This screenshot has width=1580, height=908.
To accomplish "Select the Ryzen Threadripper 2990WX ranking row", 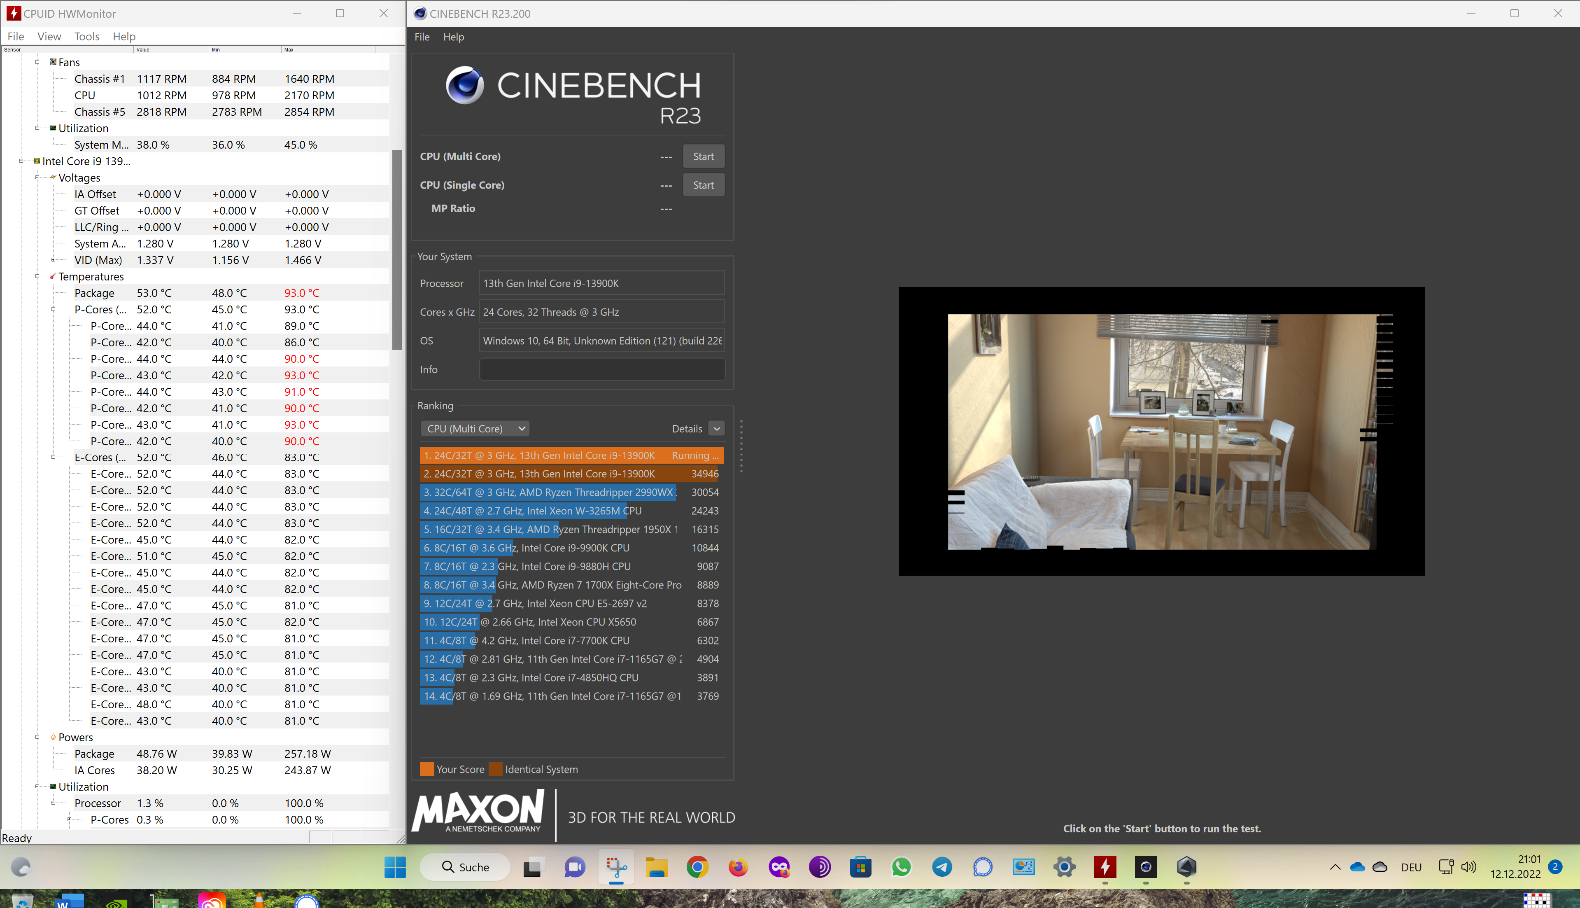I will [571, 492].
